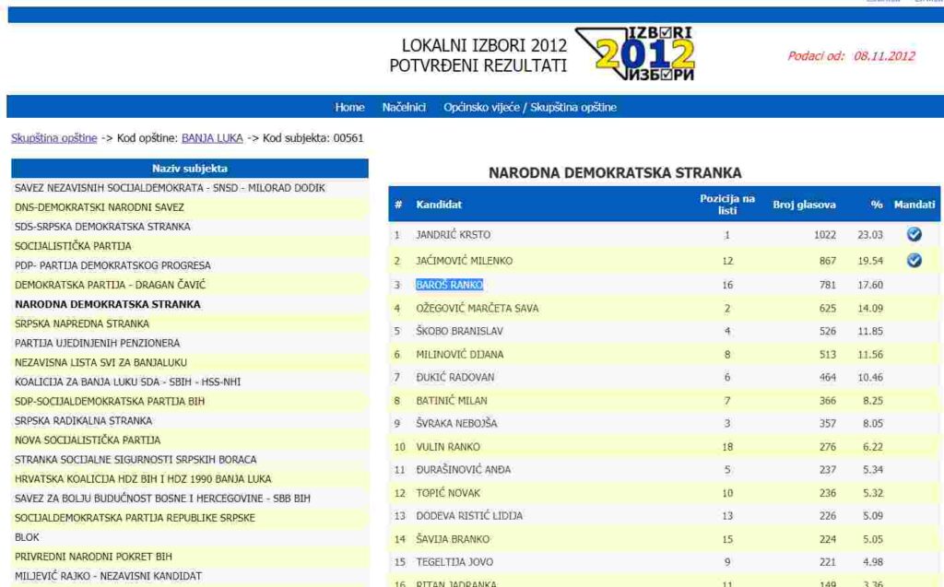Go to the Načelnici menu item

[404, 107]
